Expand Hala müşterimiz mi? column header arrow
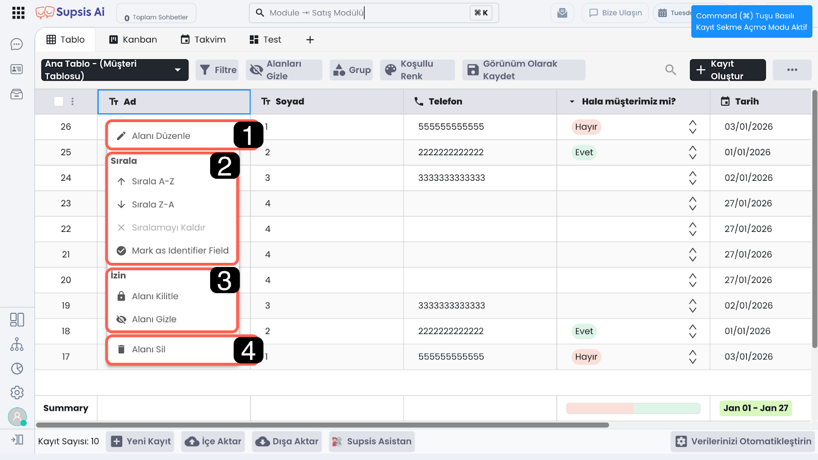 click(x=572, y=102)
